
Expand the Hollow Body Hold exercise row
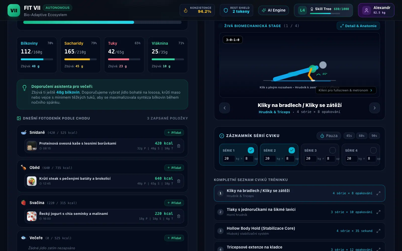coord(378,231)
